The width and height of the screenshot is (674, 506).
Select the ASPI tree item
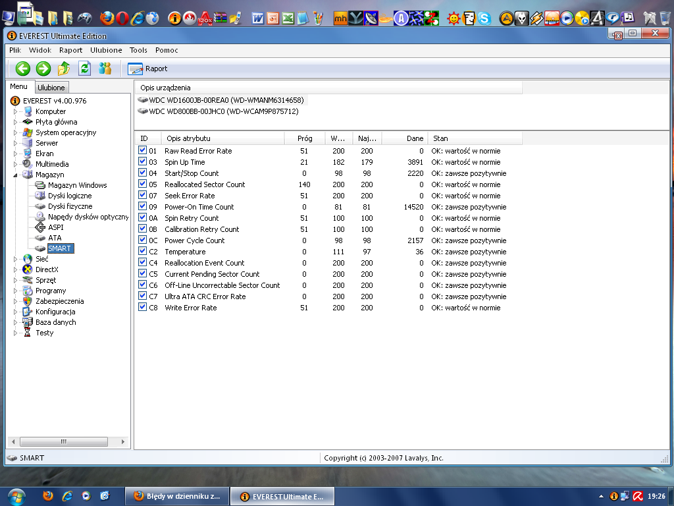click(x=55, y=227)
